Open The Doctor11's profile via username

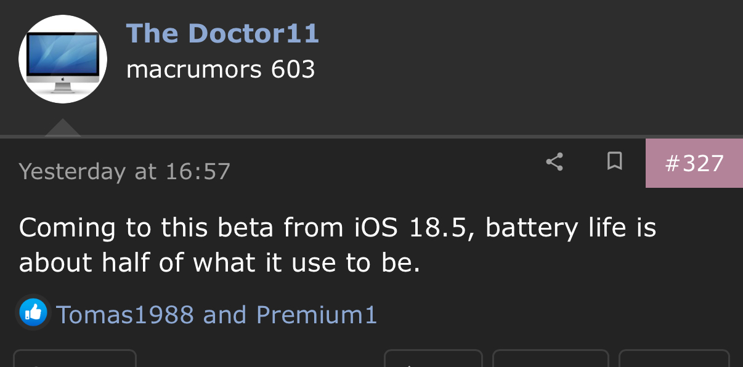(222, 33)
